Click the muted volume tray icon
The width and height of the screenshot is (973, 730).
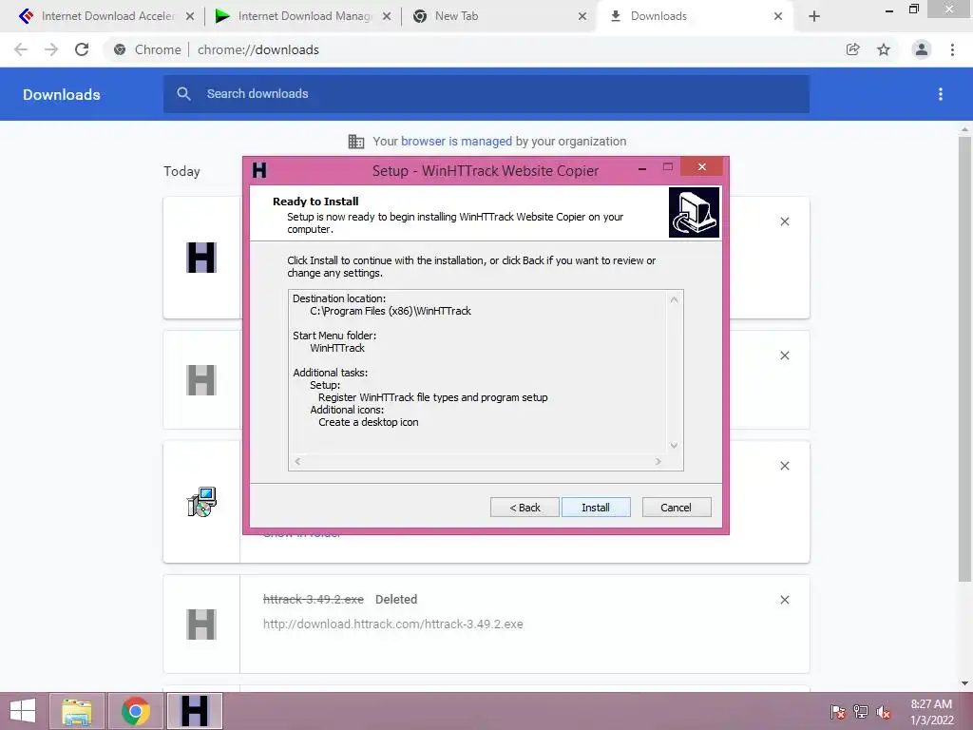(884, 712)
